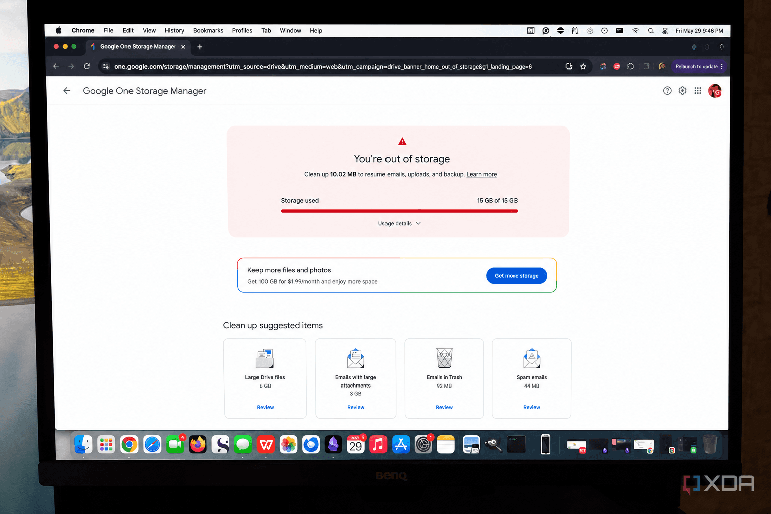Open the Google apps grid
This screenshot has width=771, height=514.
pyautogui.click(x=698, y=91)
